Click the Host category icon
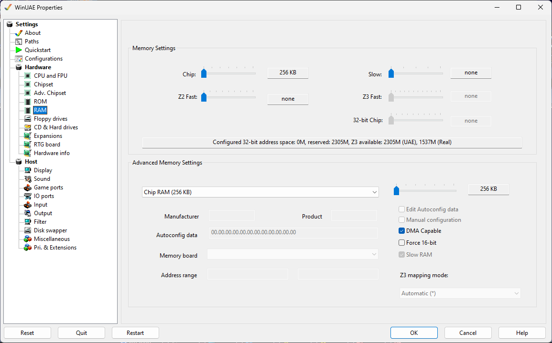 pos(19,162)
